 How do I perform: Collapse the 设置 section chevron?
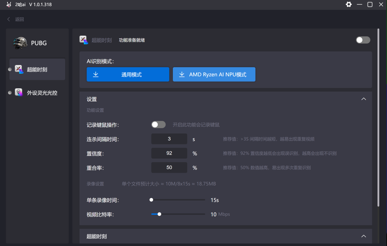click(364, 99)
